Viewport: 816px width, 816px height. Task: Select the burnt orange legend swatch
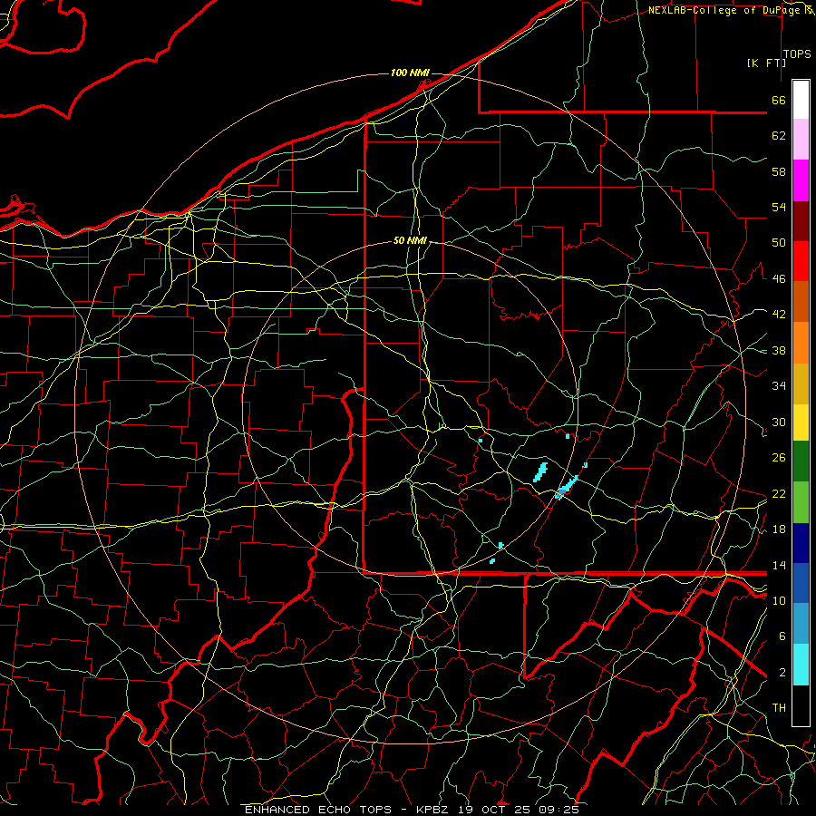(x=801, y=302)
